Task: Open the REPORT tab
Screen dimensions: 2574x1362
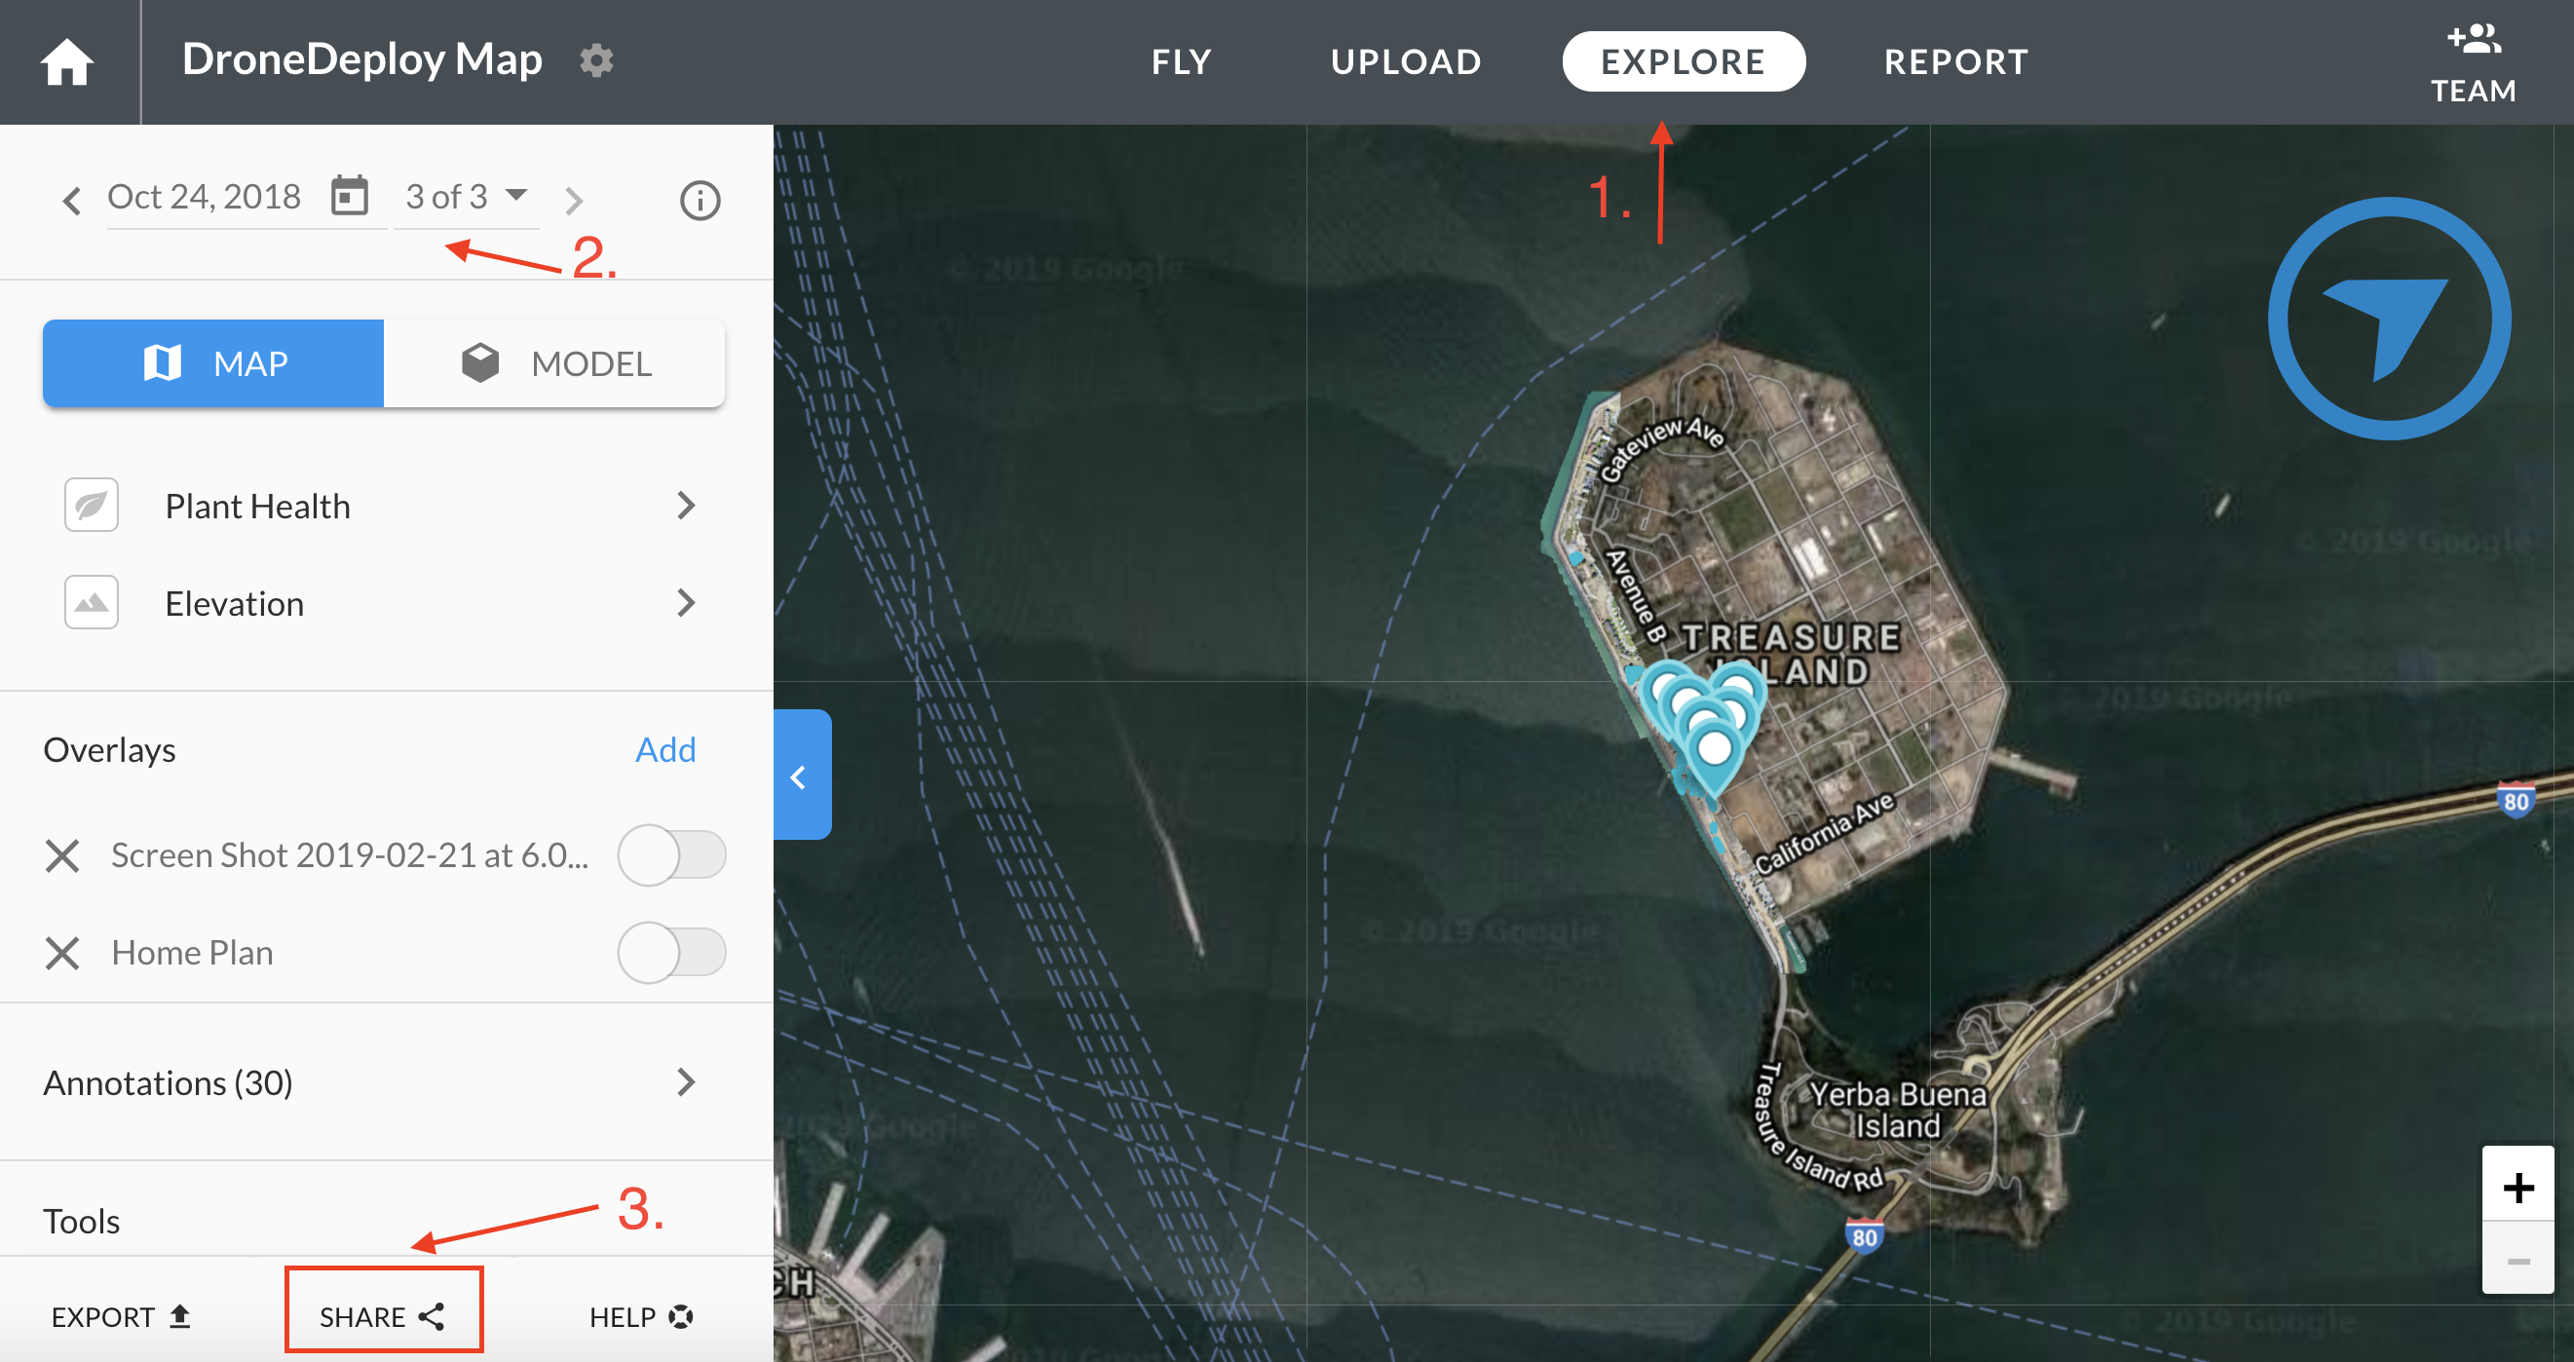Action: pyautogui.click(x=1955, y=62)
